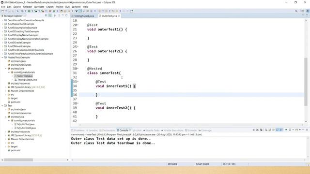Click the Quick Access search magnifier icon

pos(296,11)
